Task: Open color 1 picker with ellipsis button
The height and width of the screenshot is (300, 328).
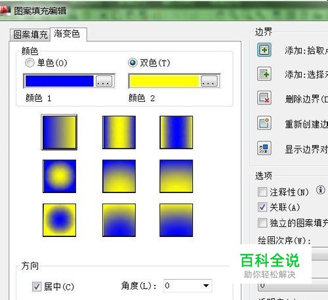Action: pyautogui.click(x=104, y=81)
